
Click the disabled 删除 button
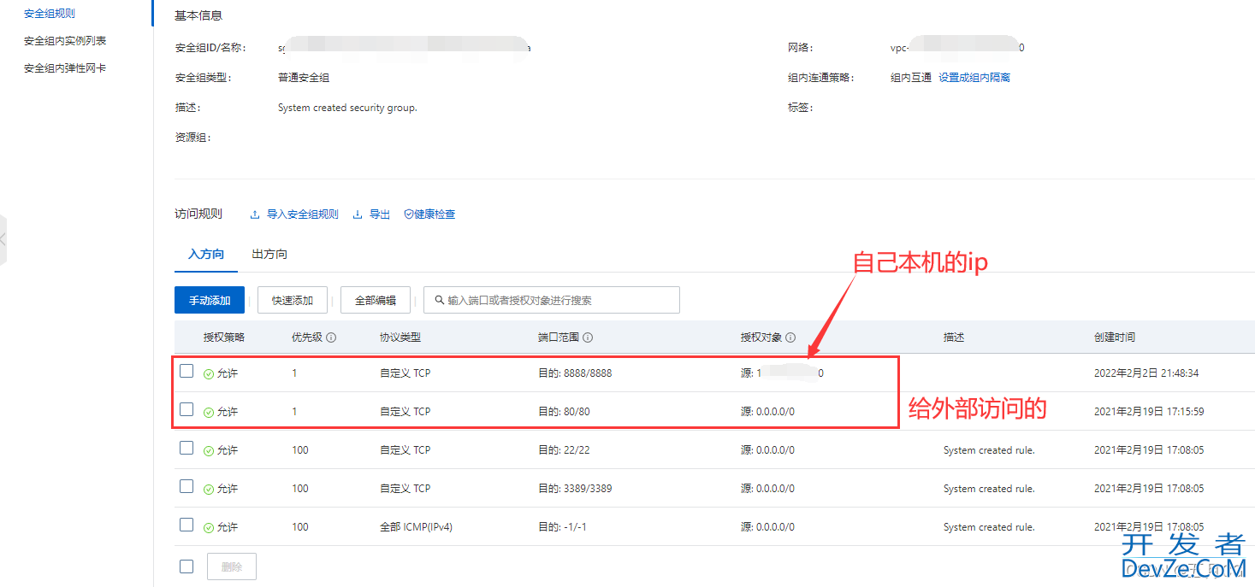231,566
